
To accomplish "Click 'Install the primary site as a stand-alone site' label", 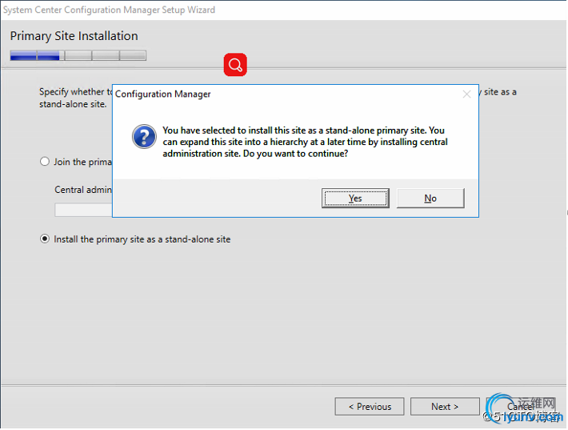I will pyautogui.click(x=142, y=239).
